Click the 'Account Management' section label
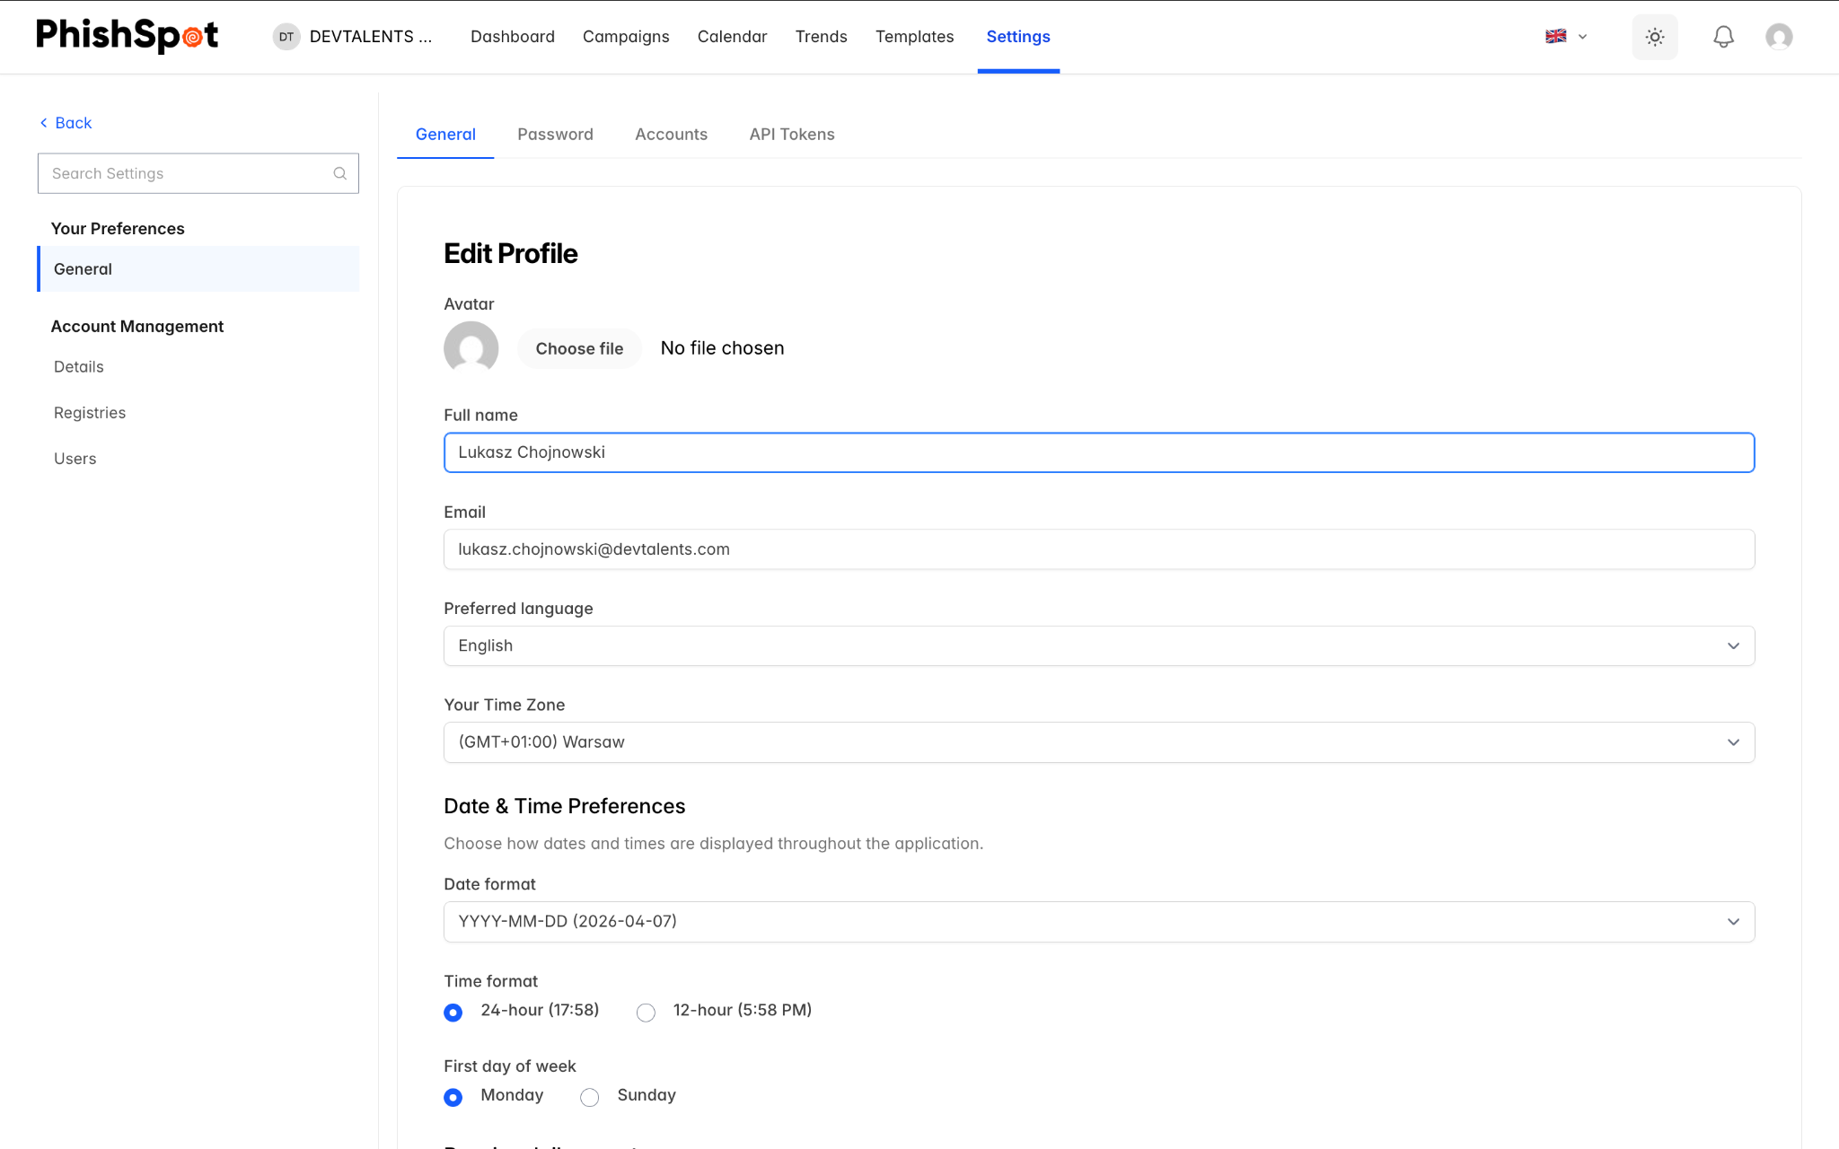This screenshot has width=1839, height=1149. 137,327
